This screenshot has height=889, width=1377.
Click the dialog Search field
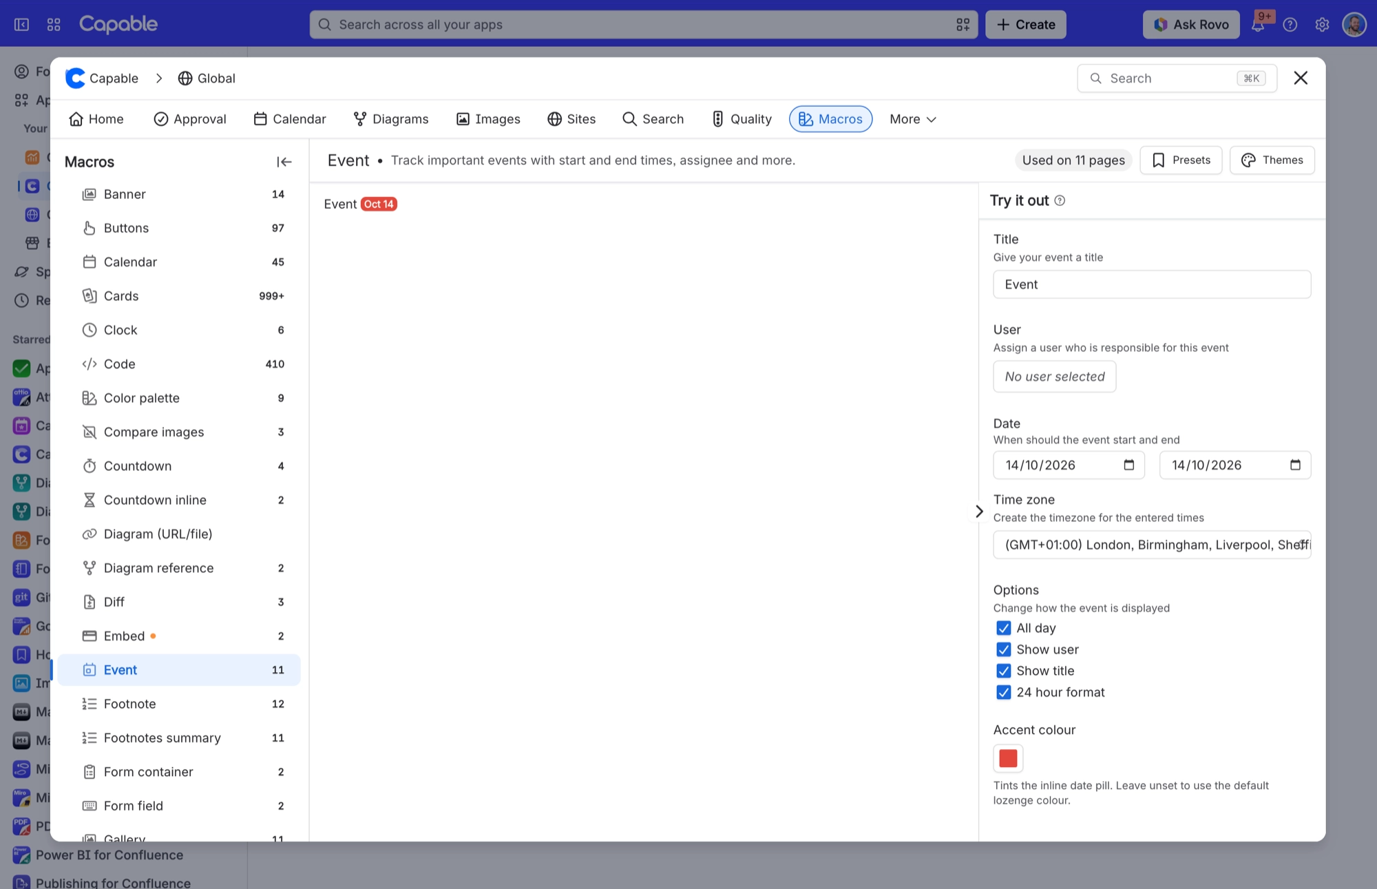click(x=1177, y=78)
